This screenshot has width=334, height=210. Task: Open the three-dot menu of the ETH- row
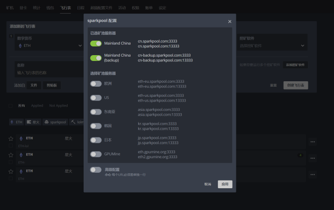point(312,158)
